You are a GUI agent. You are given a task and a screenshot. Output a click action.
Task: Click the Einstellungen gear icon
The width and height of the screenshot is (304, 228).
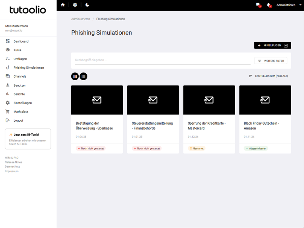point(8,103)
